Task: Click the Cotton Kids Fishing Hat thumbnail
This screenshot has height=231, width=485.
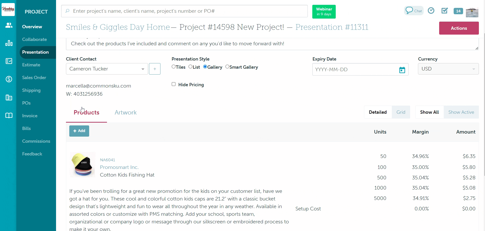Action: [83, 165]
